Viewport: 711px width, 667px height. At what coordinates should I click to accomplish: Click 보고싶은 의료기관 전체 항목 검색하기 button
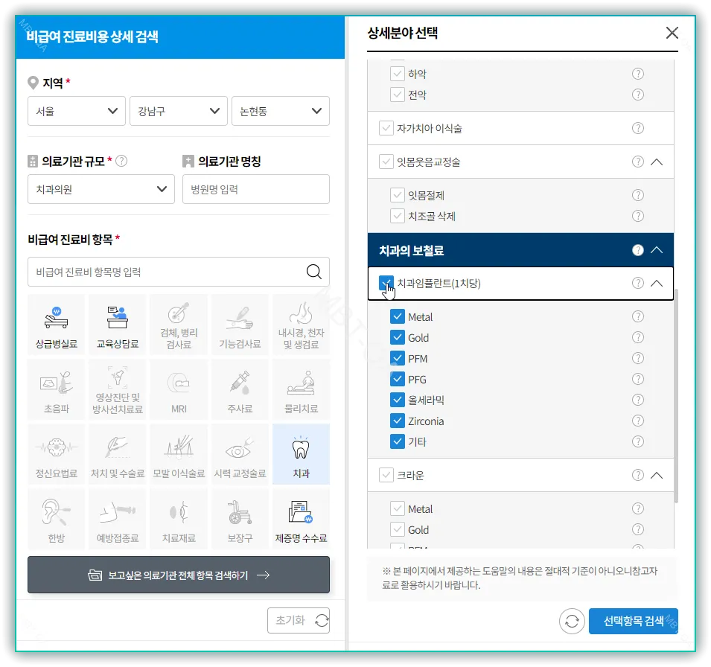[x=179, y=574]
